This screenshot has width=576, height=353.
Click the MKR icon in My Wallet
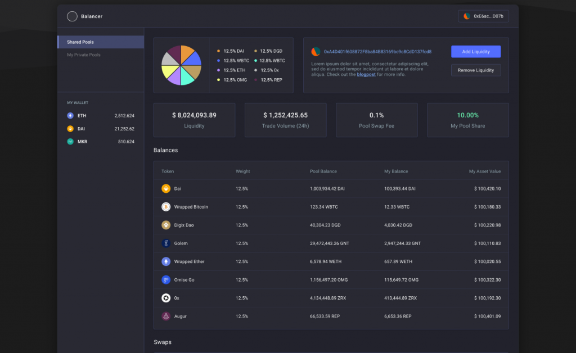coord(70,142)
